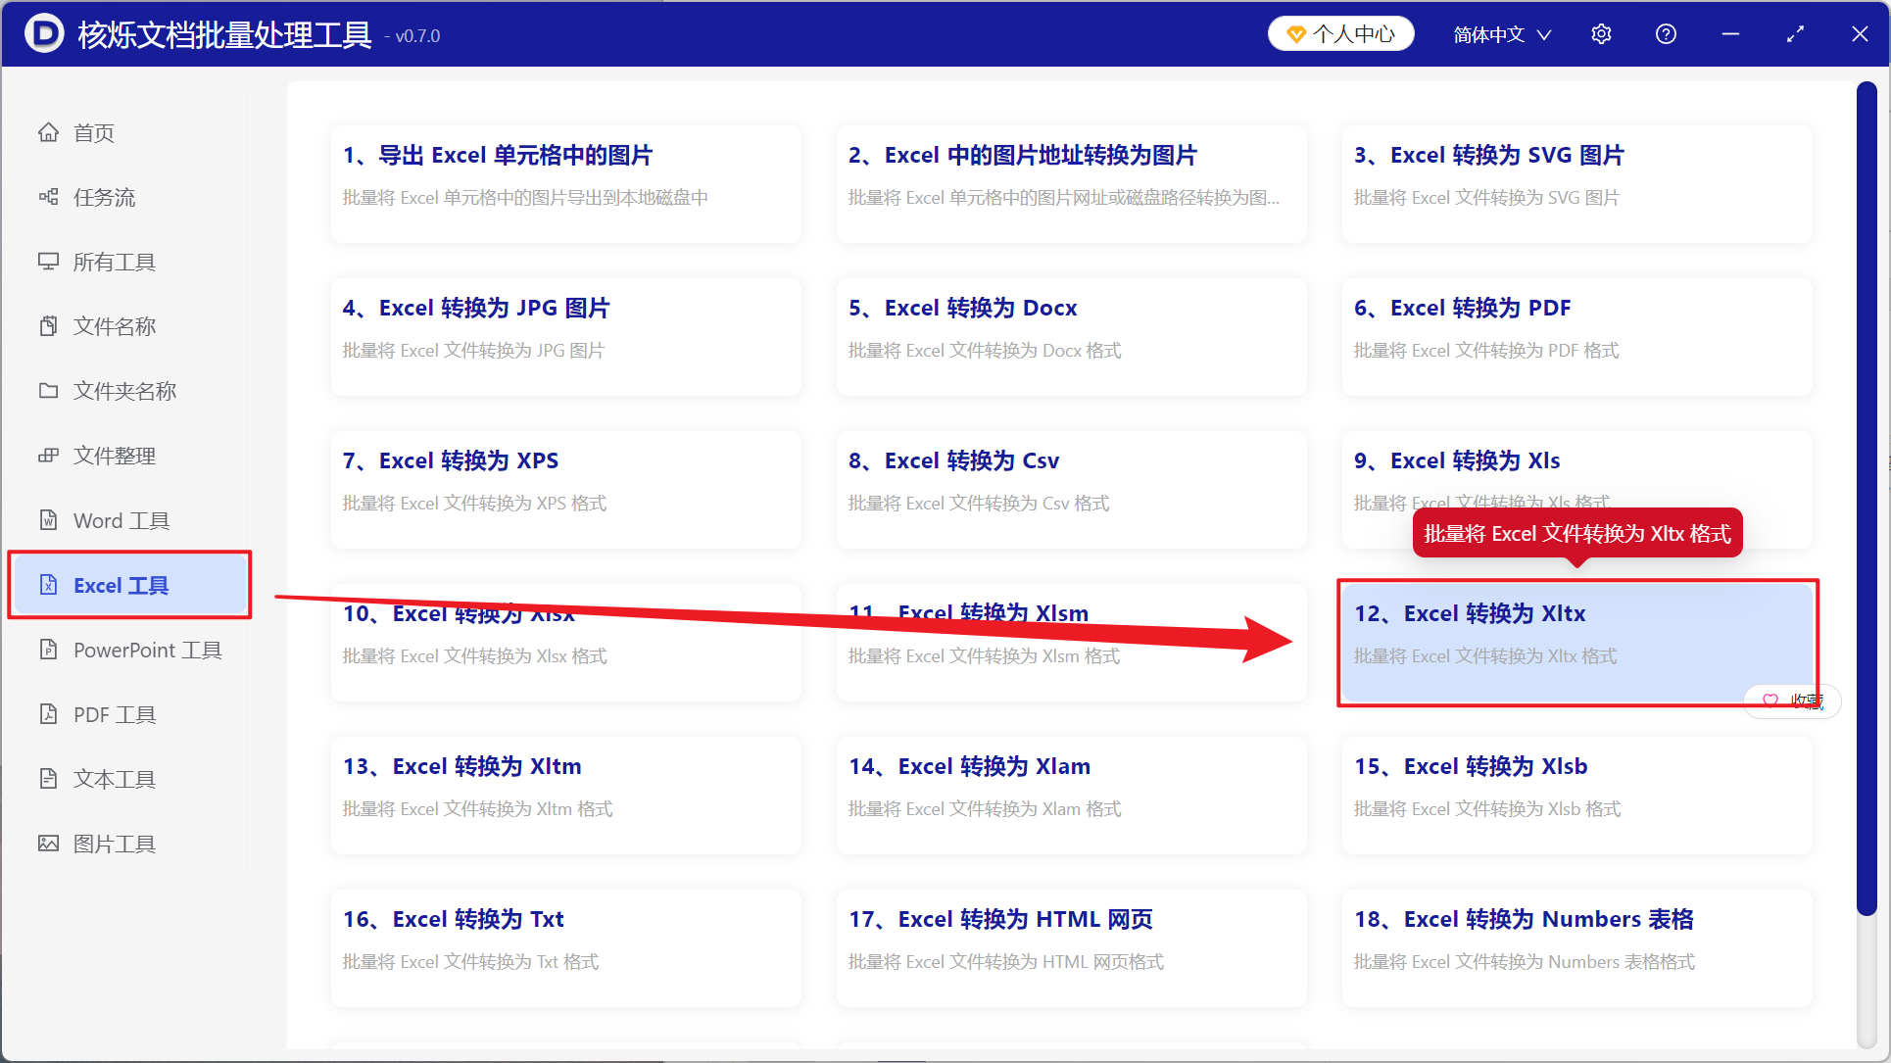The height and width of the screenshot is (1063, 1891).
Task: Open PowerPoint 工具 in the sidebar
Action: [129, 650]
